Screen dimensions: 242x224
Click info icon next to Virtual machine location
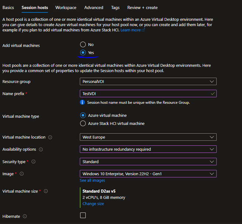point(50,137)
